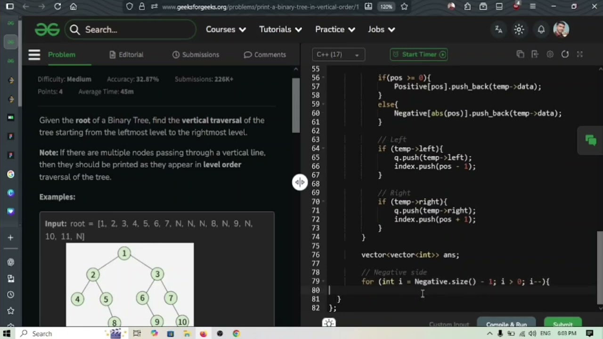This screenshot has width=603, height=339.
Task: Switch to the Submissions tab
Action: 196,55
